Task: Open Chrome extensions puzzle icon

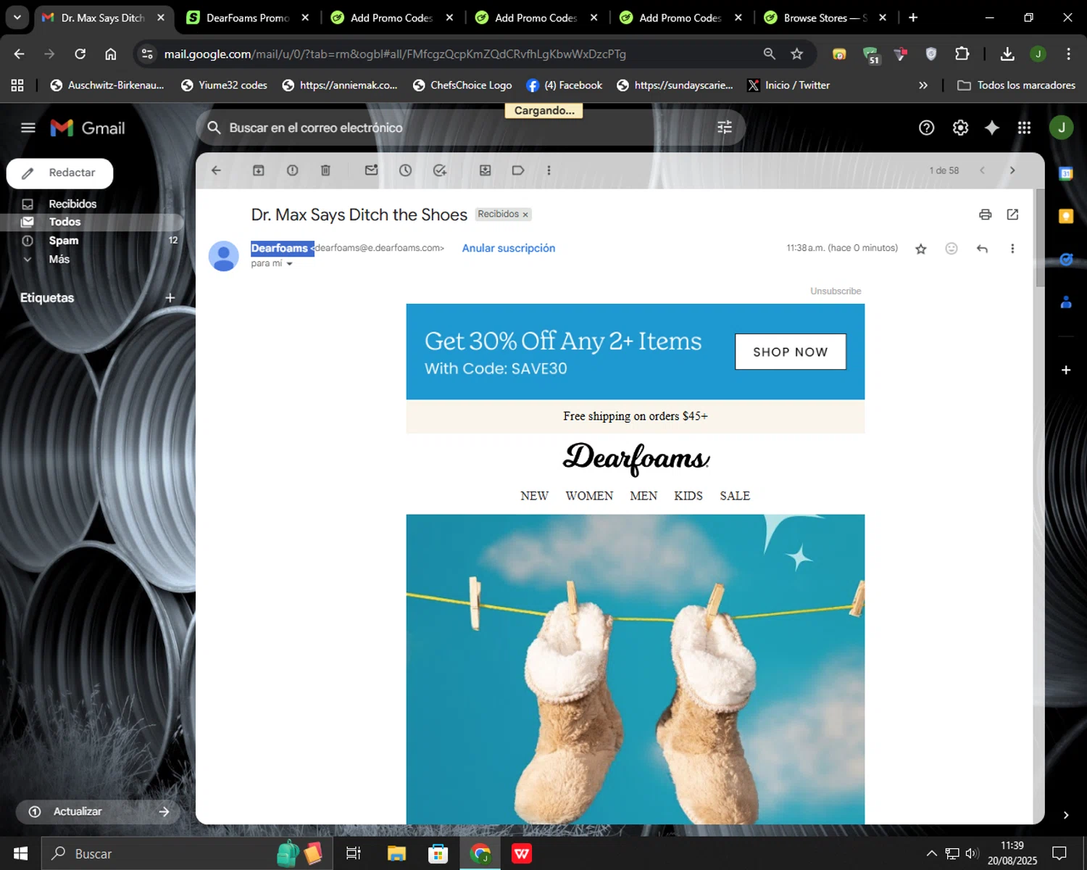Action: (x=962, y=54)
